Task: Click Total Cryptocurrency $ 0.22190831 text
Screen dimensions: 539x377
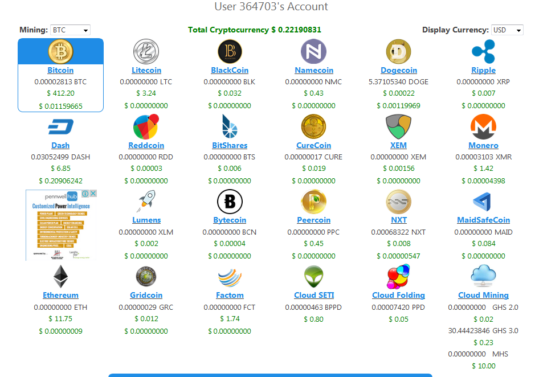Action: coord(254,30)
